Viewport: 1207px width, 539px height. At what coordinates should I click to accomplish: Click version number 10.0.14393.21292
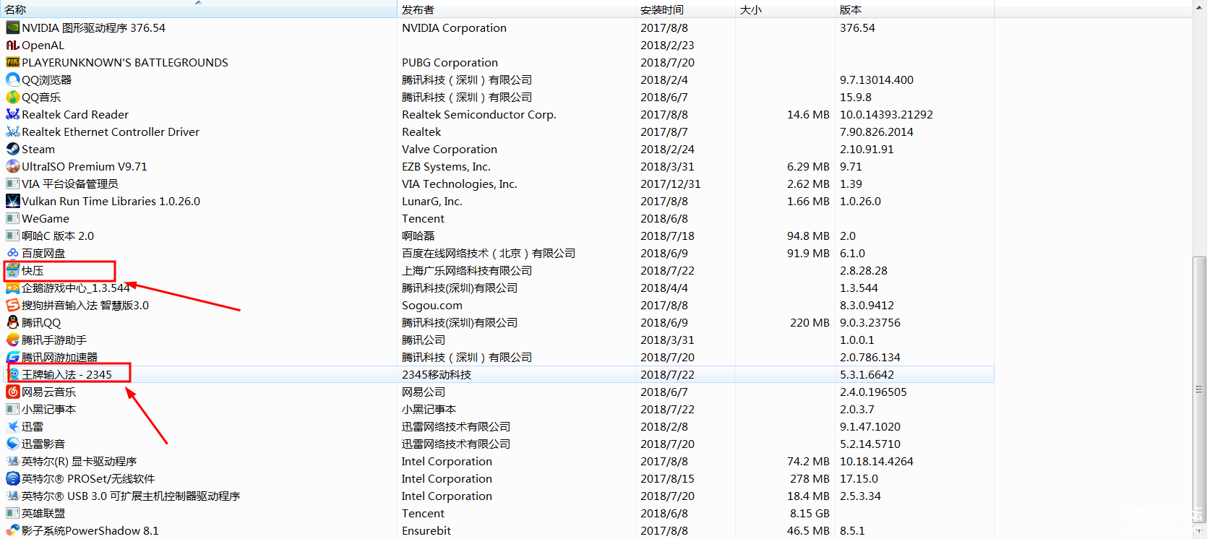click(x=886, y=114)
